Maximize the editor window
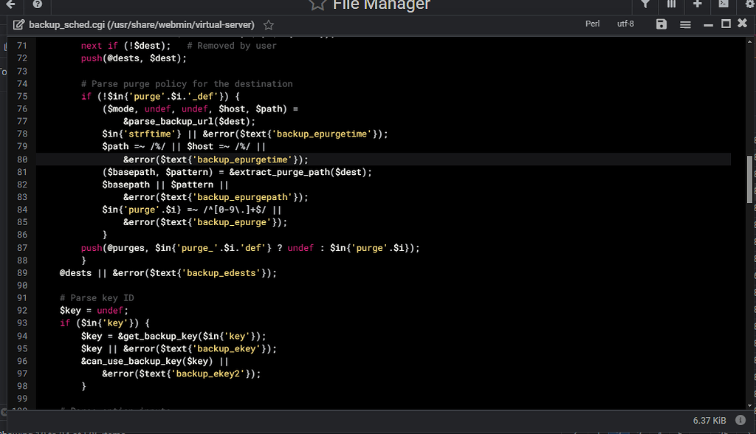Screen dimensions: 756x434 click(x=726, y=24)
